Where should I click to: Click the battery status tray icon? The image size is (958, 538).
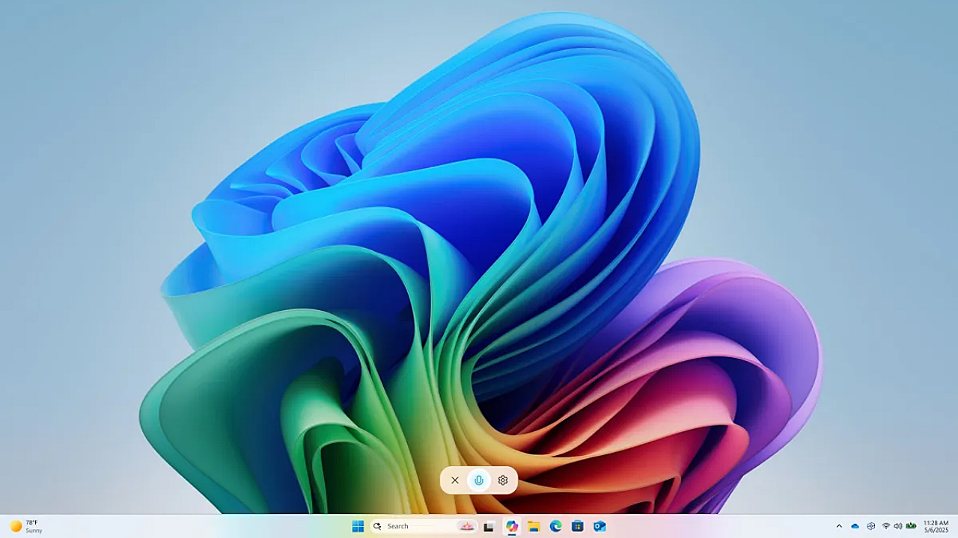[x=911, y=526]
